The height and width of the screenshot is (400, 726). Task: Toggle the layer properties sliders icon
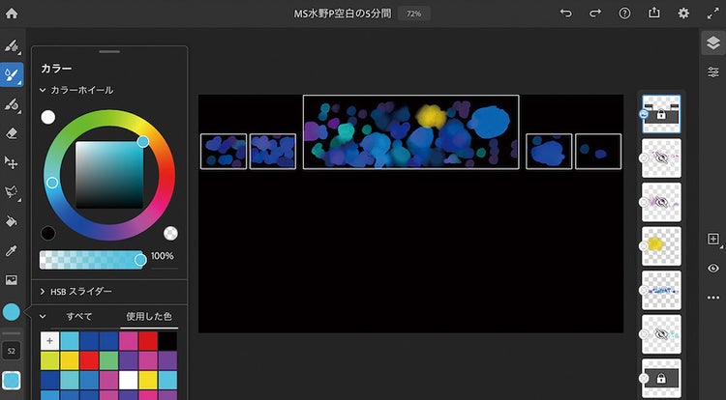click(713, 71)
